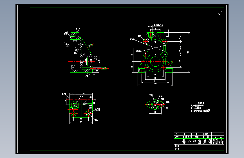Image resolution: width=244 pixels, height=158 pixels.
Task: Click the ×1.5 thread annotation above front view
Action: 158,25
